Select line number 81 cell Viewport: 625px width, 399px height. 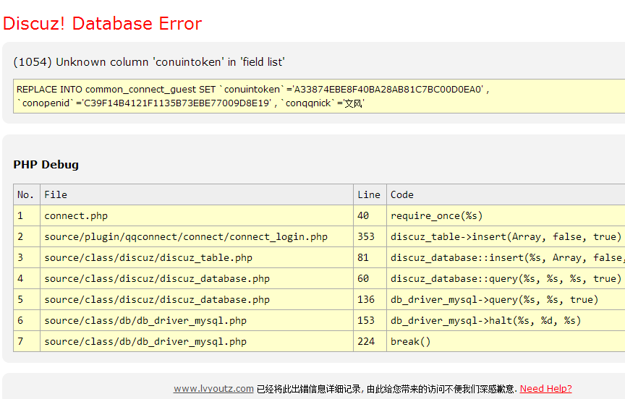[x=370, y=257]
